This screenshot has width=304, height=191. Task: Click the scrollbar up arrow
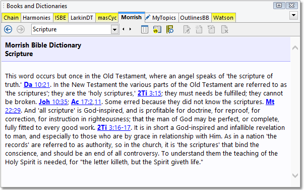295,48
